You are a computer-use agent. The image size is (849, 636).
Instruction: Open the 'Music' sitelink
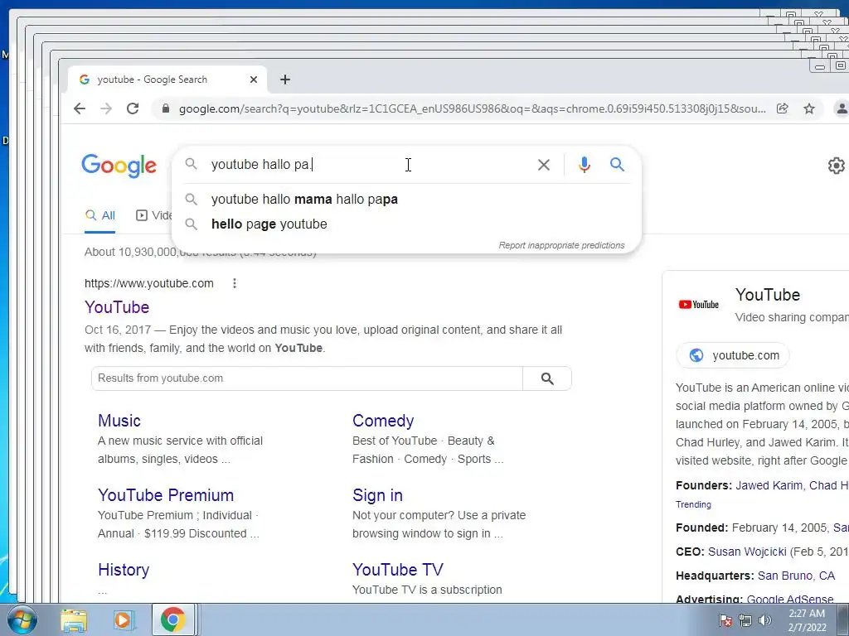(119, 421)
